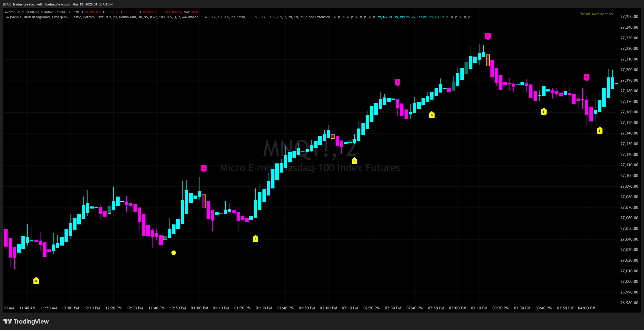Click the S sell marker at the 03:14 PM peak
The height and width of the screenshot is (330, 644).
488,36
